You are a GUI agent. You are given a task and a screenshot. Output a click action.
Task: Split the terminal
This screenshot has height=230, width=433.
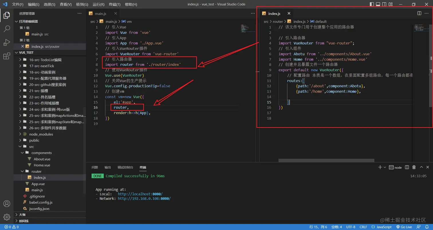tap(407, 167)
